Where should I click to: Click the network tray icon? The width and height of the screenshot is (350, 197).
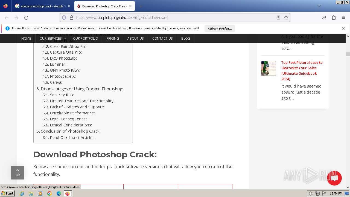(x=317, y=193)
